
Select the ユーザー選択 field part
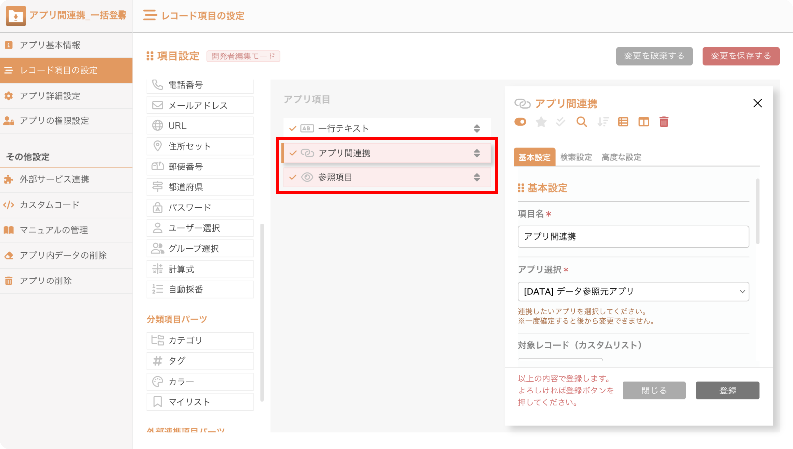pyautogui.click(x=200, y=228)
